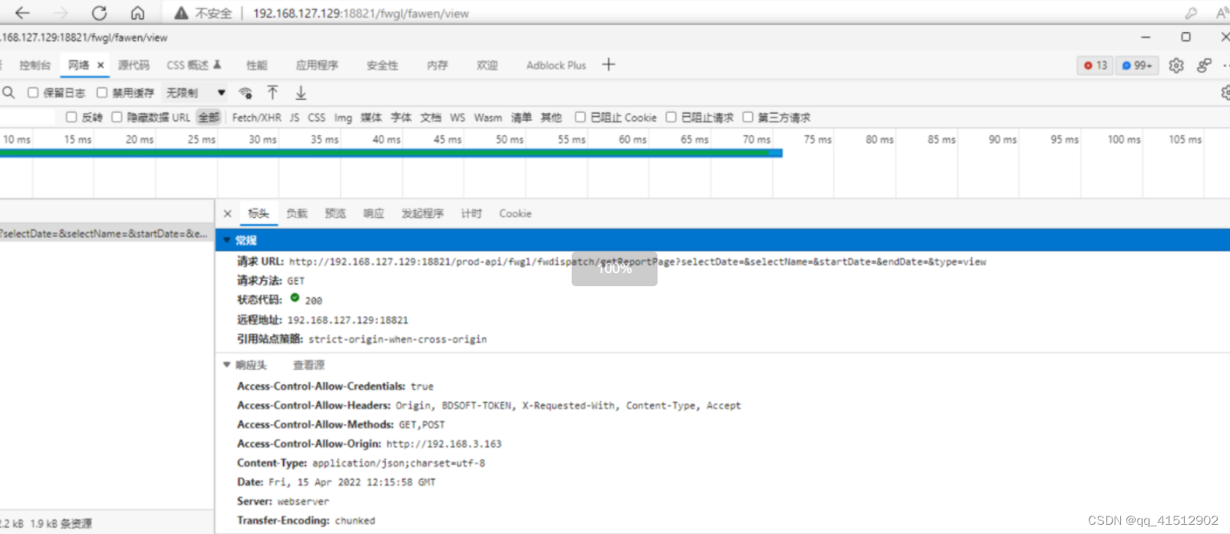The width and height of the screenshot is (1230, 534).
Task: Filter requests by Wasm
Action: [x=488, y=117]
